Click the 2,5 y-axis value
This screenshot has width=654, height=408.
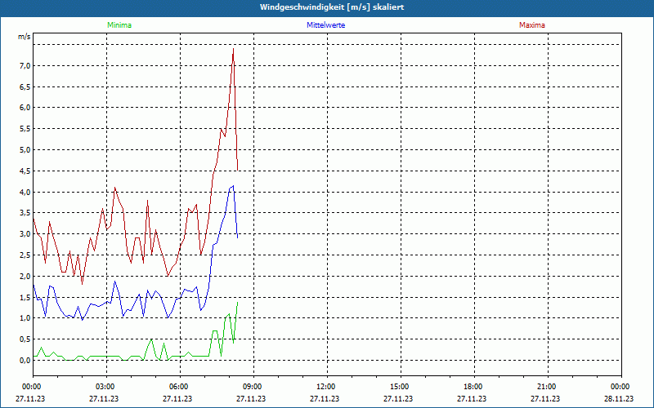pyautogui.click(x=25, y=255)
